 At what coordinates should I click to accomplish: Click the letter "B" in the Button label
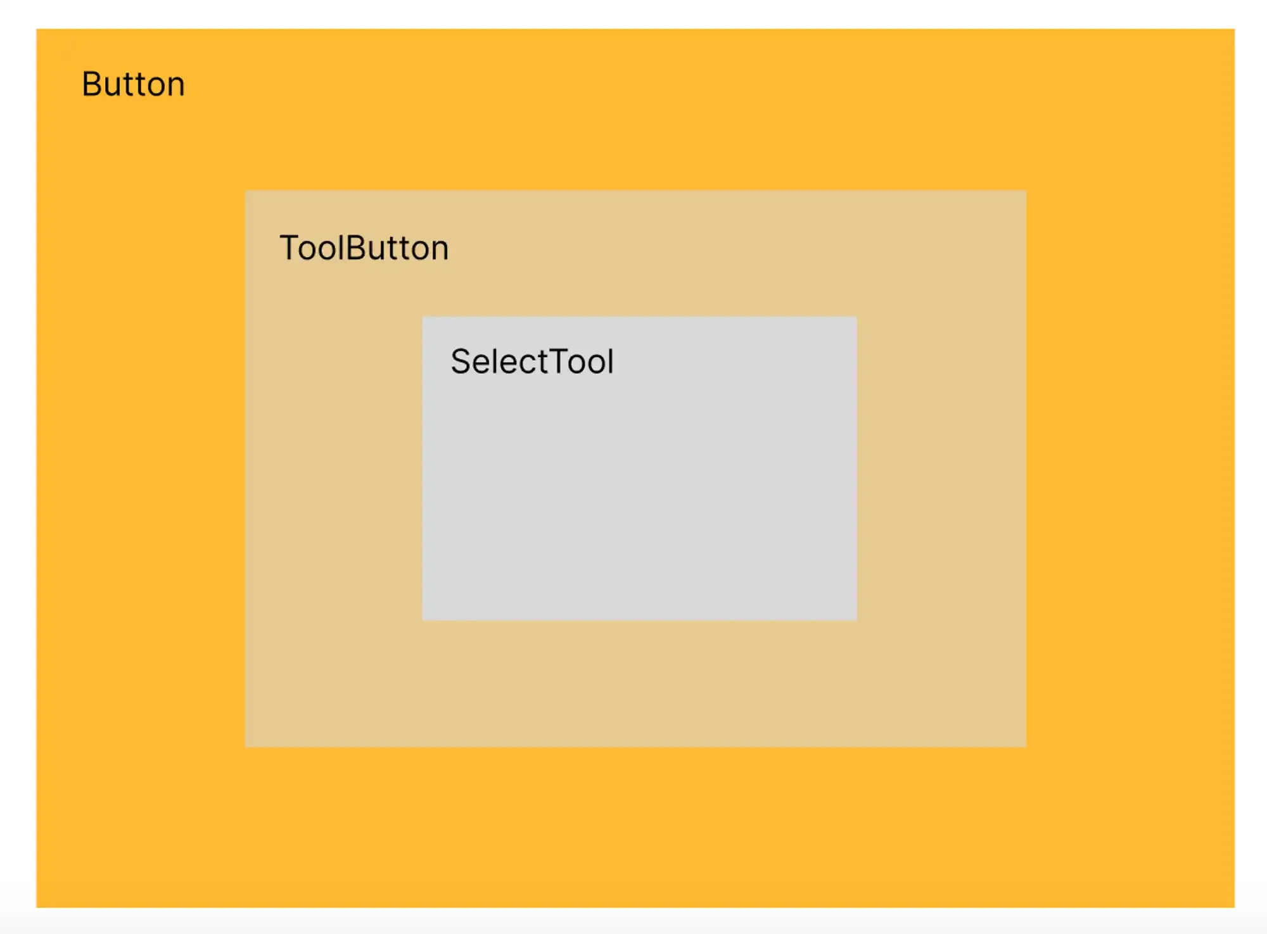tap(91, 84)
